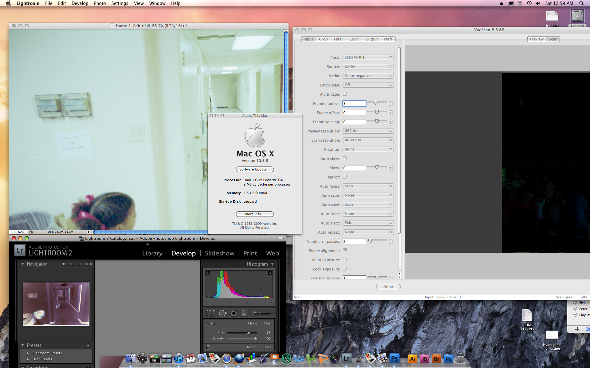The image size is (590, 368).
Task: Open iTunes from the dock
Action: coord(179,358)
